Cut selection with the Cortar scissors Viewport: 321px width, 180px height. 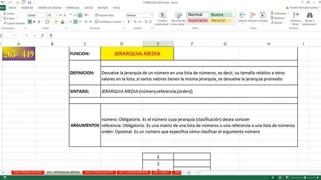[x=9, y=13]
